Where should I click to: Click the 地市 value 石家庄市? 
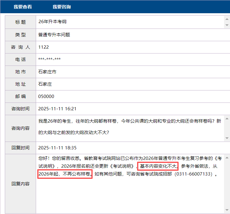(47, 72)
